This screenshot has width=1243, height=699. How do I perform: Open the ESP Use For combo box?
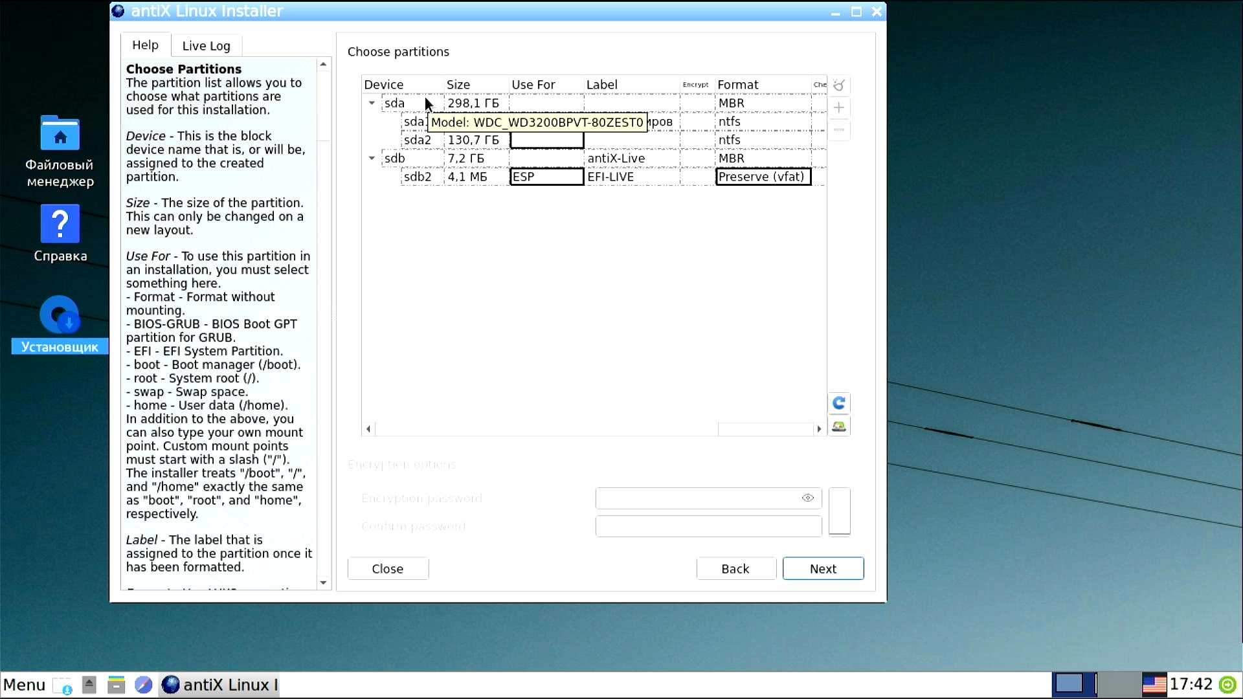(x=547, y=177)
